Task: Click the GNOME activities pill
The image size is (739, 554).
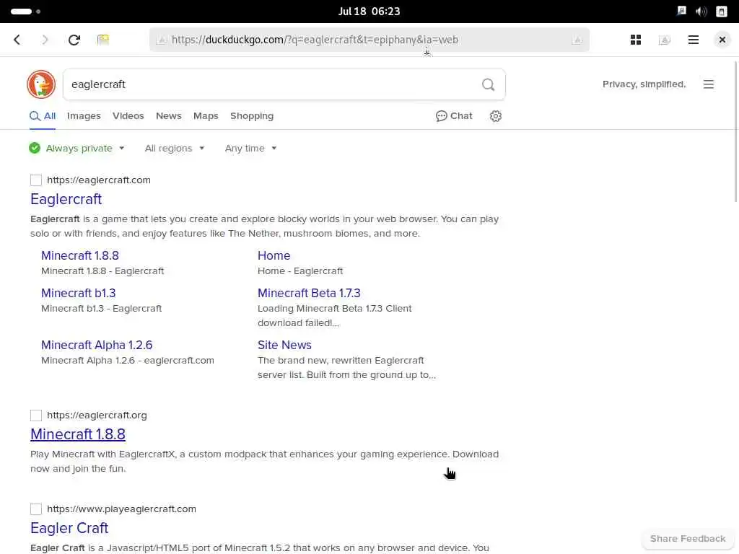Action: coord(21,12)
